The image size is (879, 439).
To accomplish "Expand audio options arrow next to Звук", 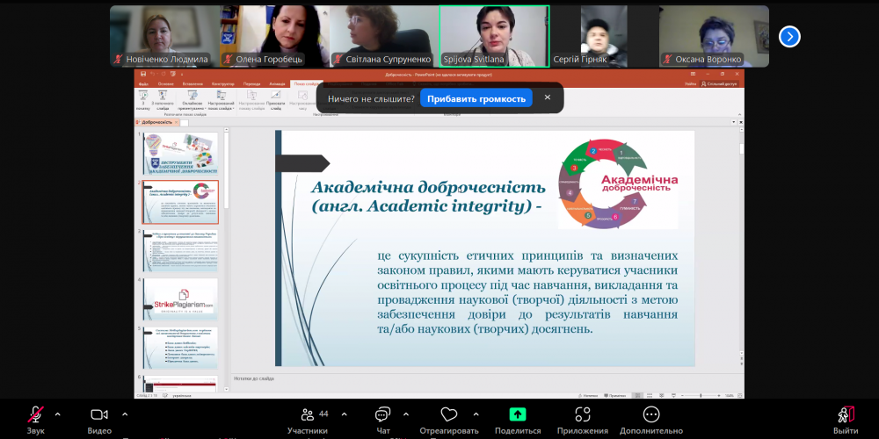I will click(x=58, y=414).
